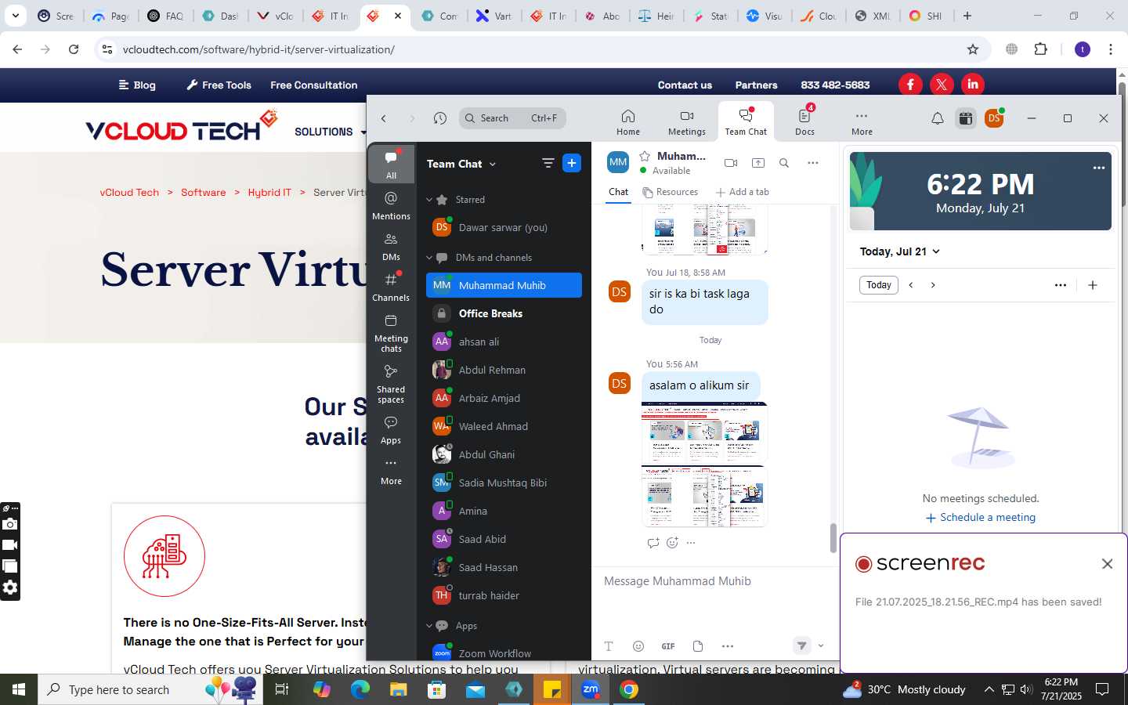The width and height of the screenshot is (1128, 705).
Task: Open Apps in the Zoom sidebar
Action: click(x=391, y=429)
